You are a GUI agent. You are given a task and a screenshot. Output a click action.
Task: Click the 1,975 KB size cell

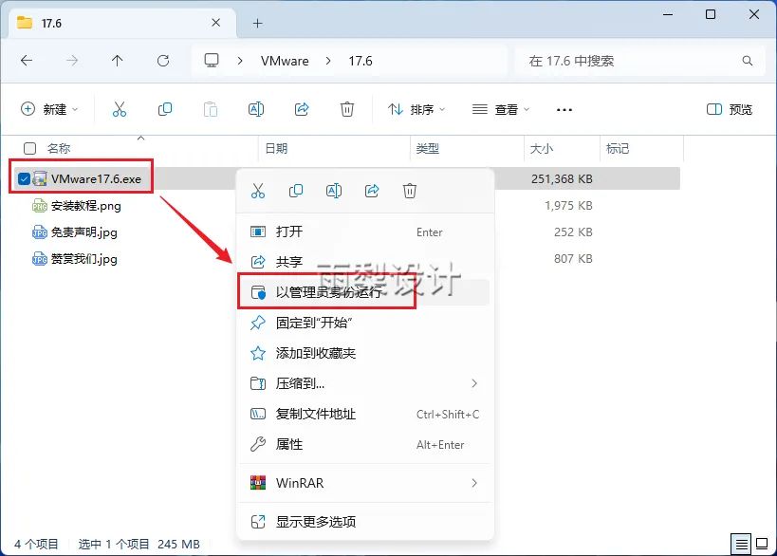pos(568,206)
